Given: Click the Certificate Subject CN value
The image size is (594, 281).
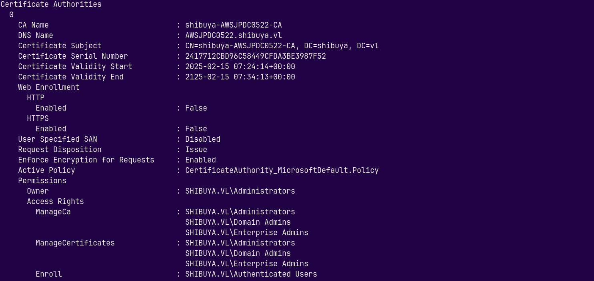Looking at the screenshot, I should [282, 46].
